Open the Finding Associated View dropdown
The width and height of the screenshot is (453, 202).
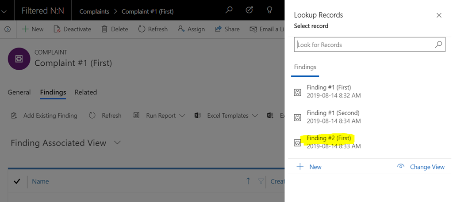[117, 142]
